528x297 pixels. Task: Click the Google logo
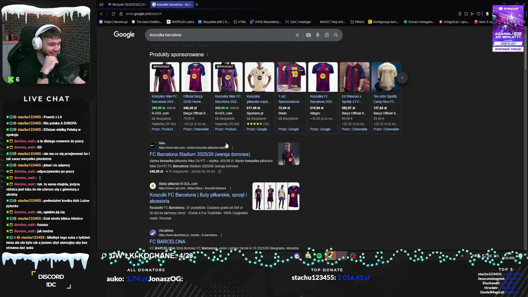124,35
